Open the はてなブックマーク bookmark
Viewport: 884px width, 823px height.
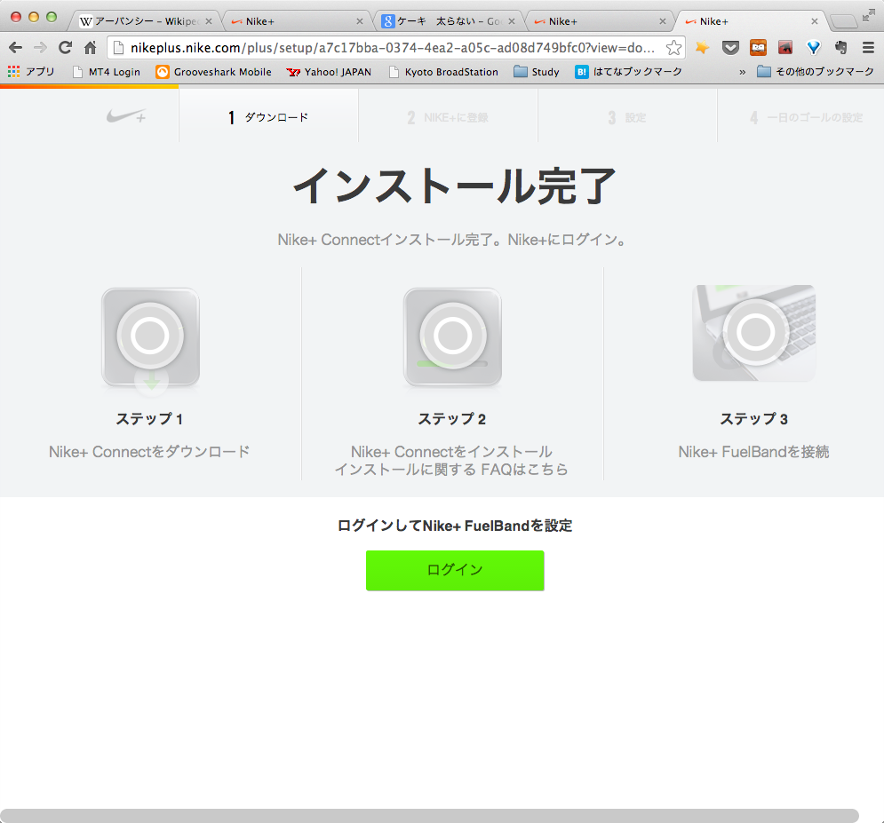pos(629,72)
